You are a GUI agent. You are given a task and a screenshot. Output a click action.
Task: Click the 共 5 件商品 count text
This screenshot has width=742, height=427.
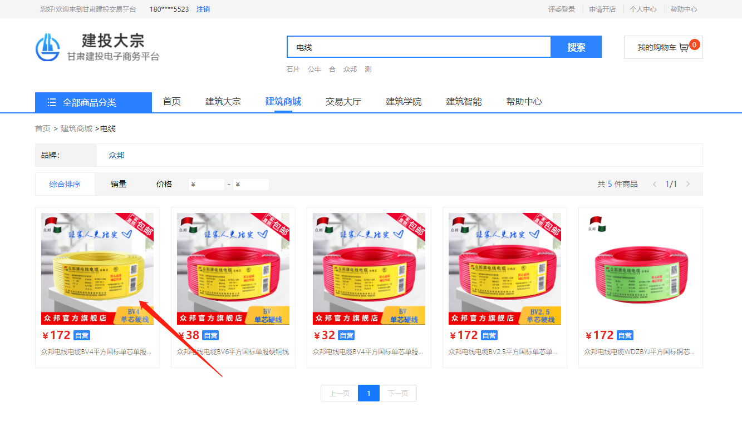[617, 184]
